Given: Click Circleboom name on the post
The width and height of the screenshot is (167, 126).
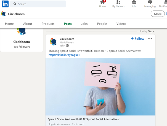Looking at the screenshot, I should [x=67, y=39].
